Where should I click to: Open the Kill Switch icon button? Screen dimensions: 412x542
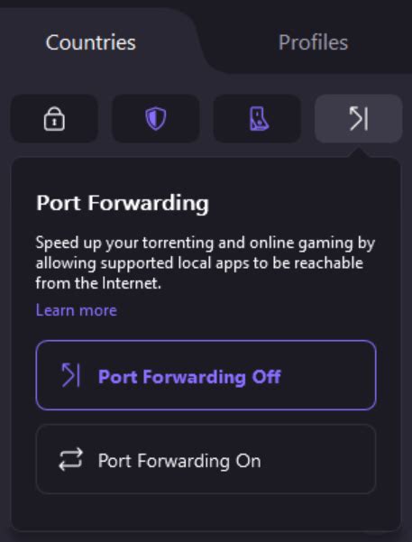coord(257,118)
